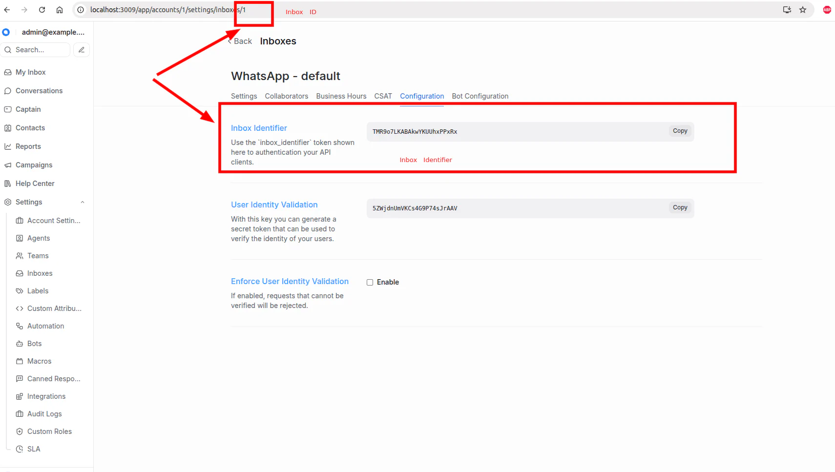Click the Automation icon
Viewport: 835px width, 472px height.
point(20,326)
